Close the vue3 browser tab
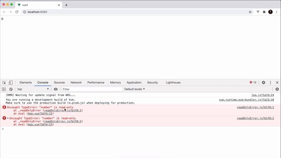The image size is (281, 158). click(x=59, y=5)
